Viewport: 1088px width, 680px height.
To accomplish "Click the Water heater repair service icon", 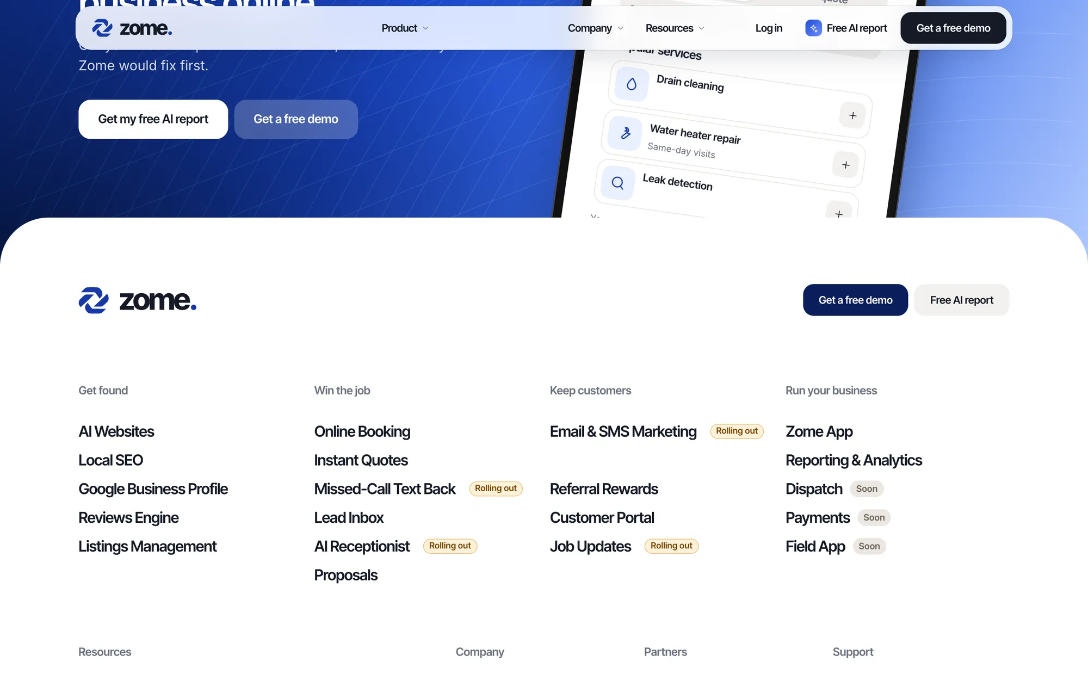I will tap(625, 133).
